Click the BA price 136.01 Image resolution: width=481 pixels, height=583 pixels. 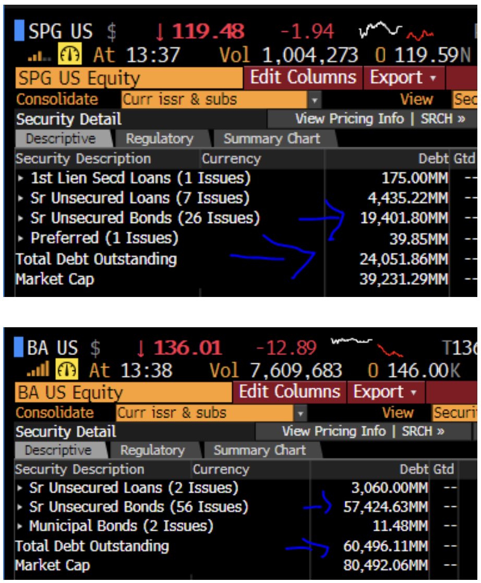click(x=188, y=348)
